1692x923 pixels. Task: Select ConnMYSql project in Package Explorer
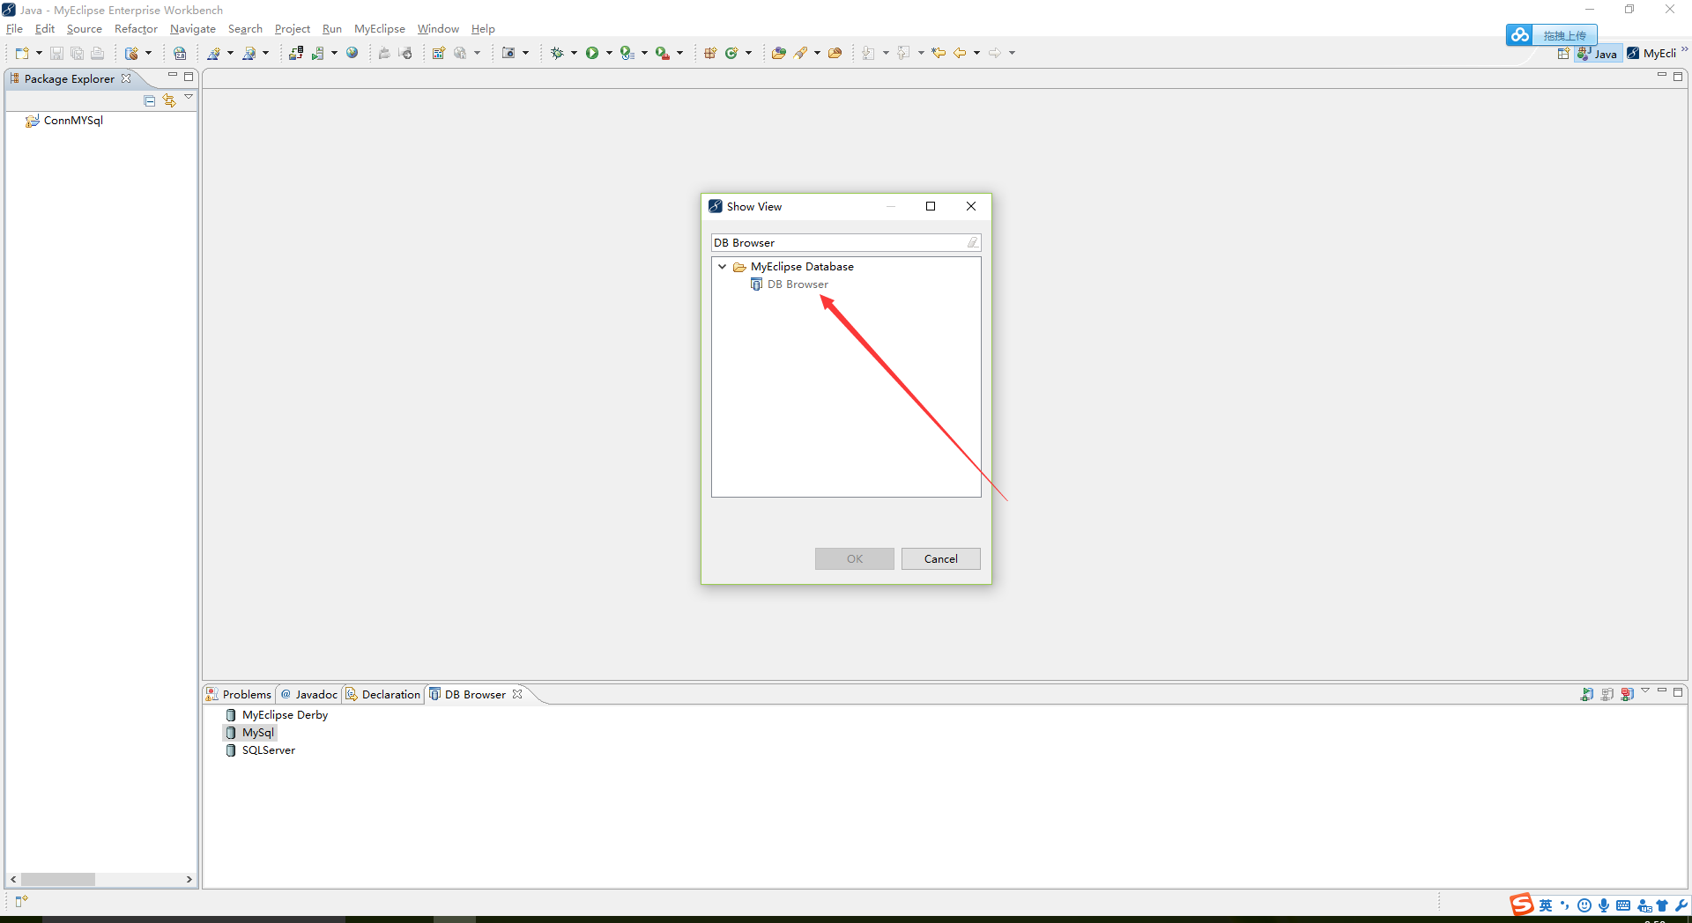click(x=64, y=121)
